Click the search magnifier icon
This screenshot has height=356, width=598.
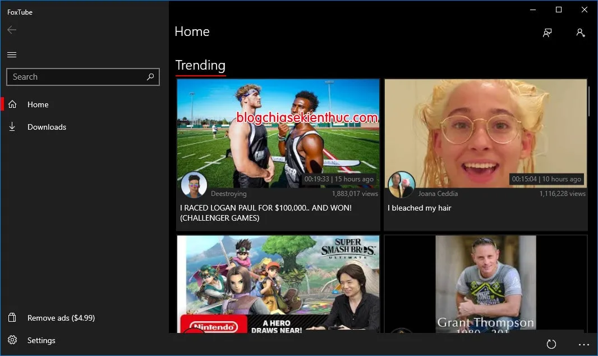(150, 77)
